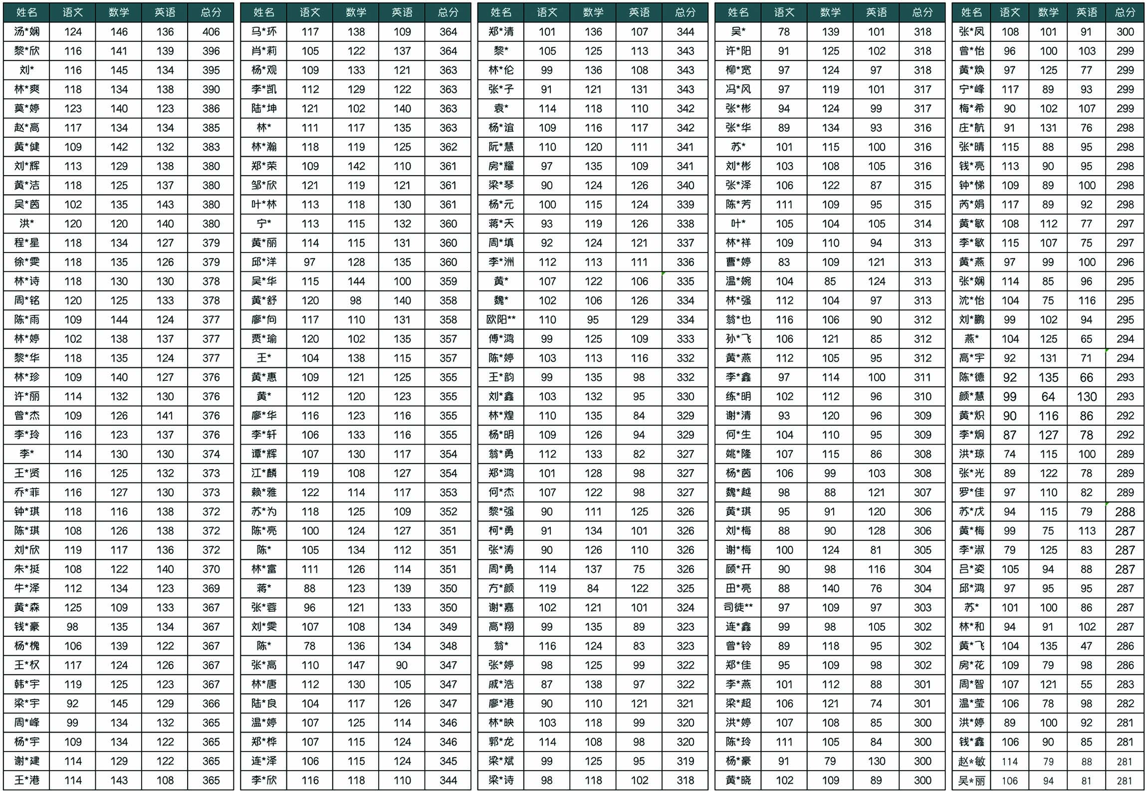The width and height of the screenshot is (1147, 791).
Task: Click the name cell 韩*宇
Action: (x=26, y=684)
